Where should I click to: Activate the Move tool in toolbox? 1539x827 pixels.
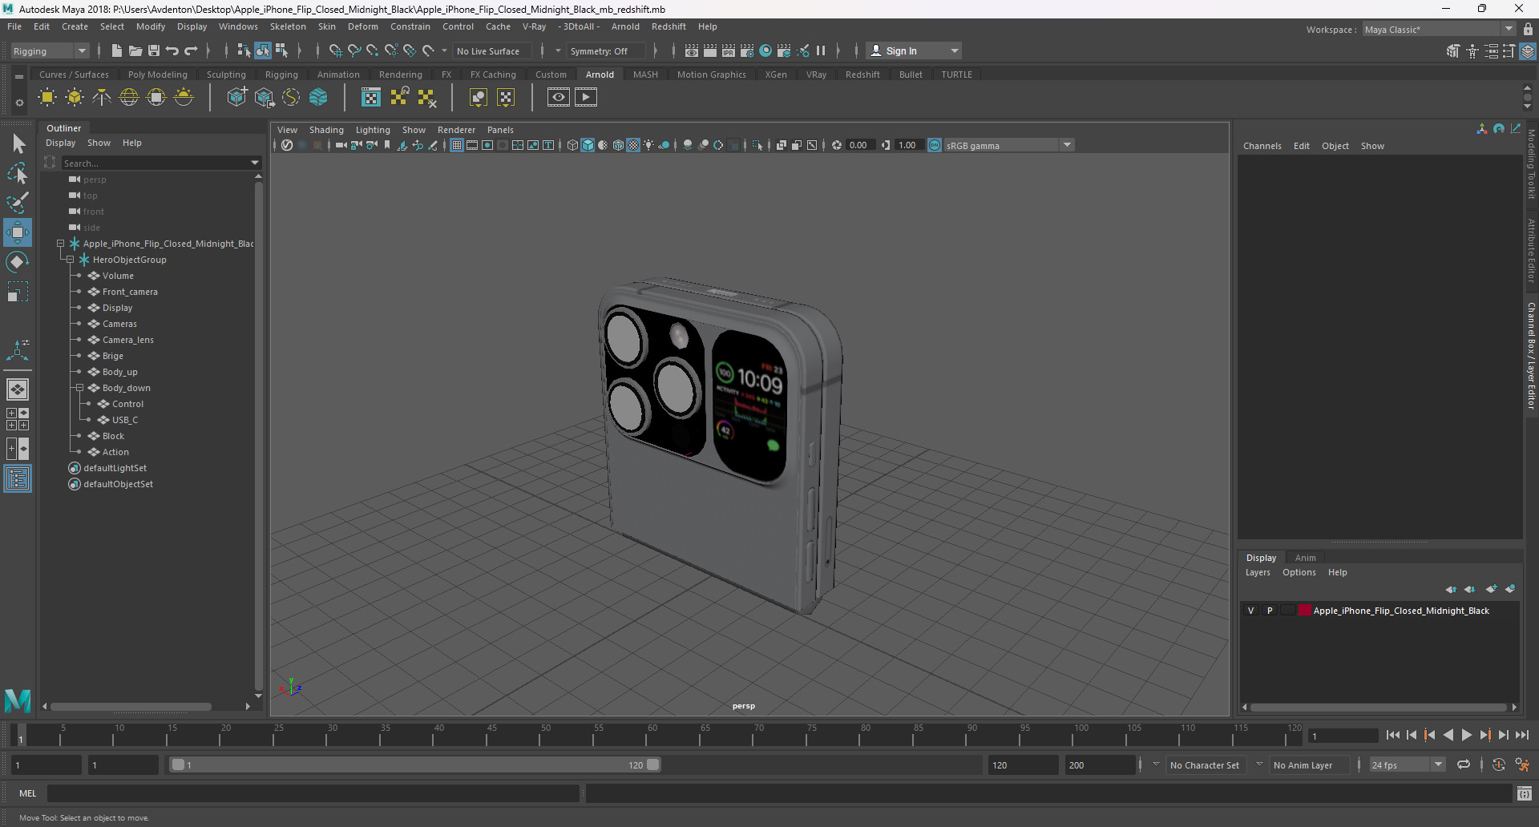pos(18,232)
